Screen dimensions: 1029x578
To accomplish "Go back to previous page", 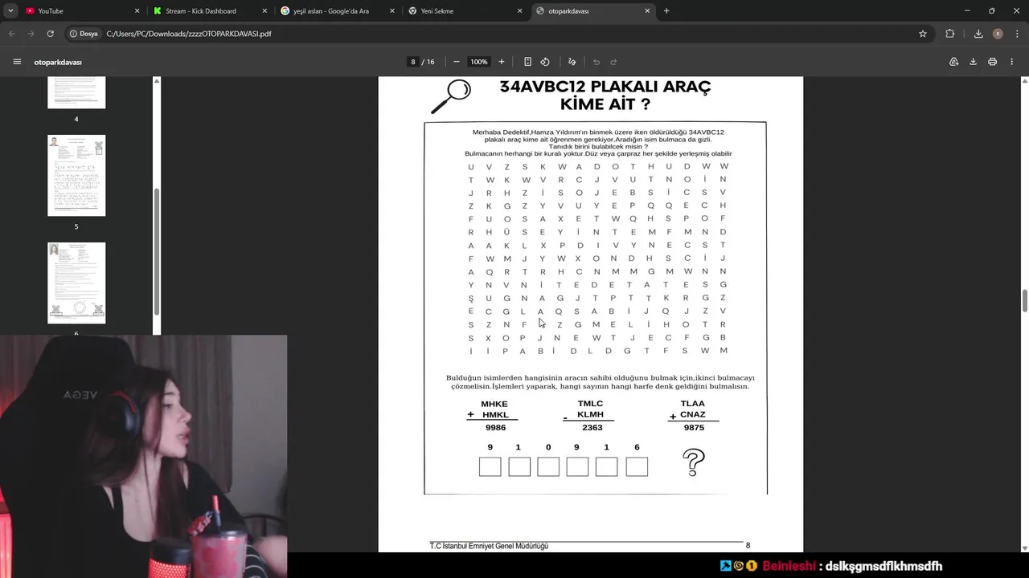I will point(11,34).
